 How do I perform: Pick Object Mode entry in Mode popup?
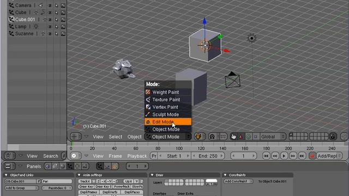click(x=168, y=129)
